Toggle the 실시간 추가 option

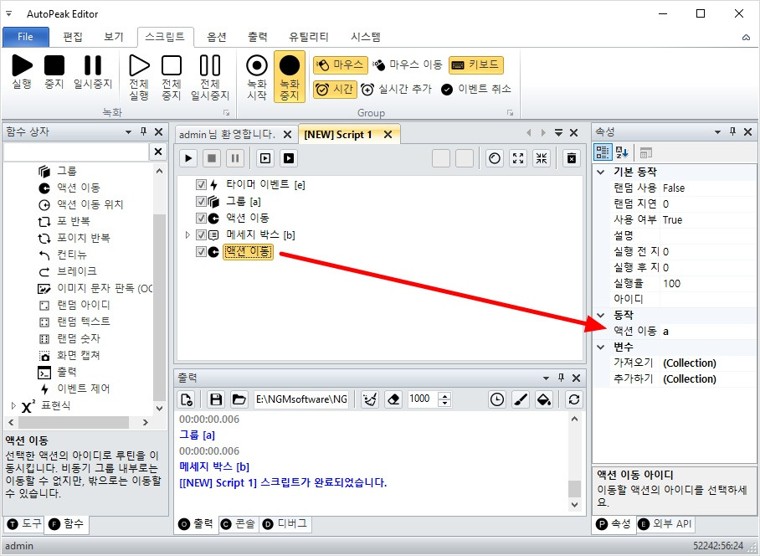[396, 90]
